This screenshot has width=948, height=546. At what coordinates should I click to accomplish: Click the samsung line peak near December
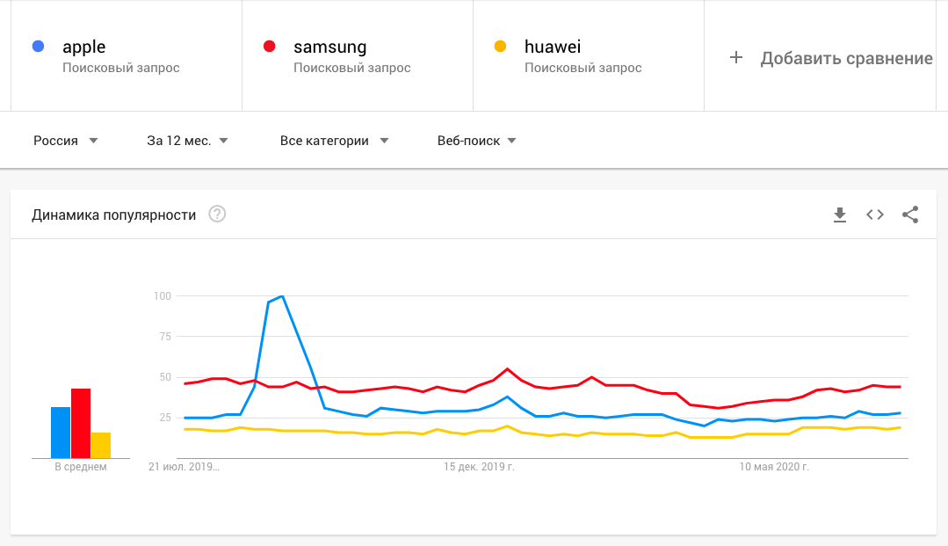click(507, 368)
